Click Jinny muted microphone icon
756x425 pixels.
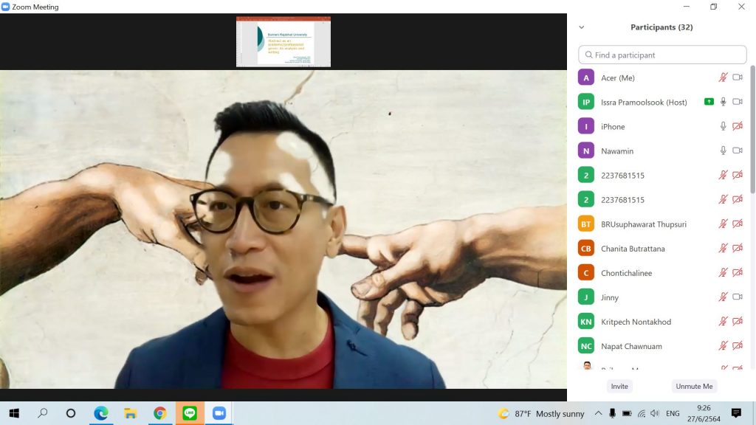click(x=723, y=297)
